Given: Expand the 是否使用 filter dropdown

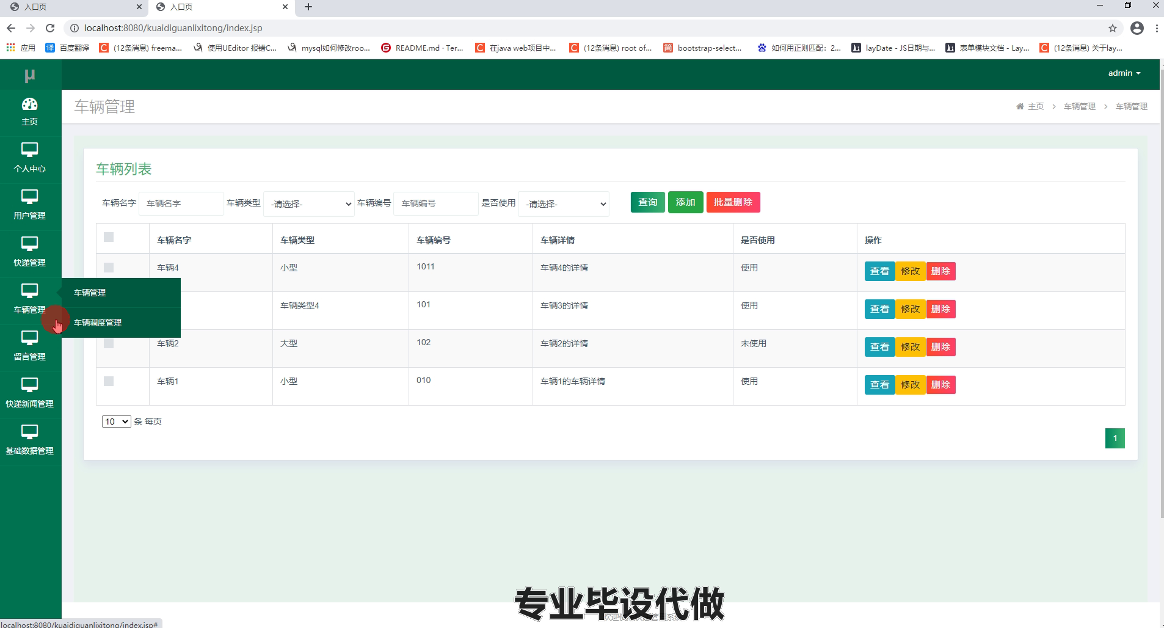Looking at the screenshot, I should [564, 204].
